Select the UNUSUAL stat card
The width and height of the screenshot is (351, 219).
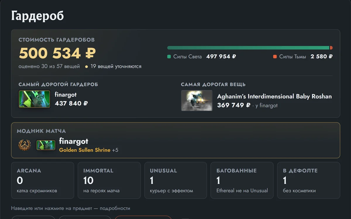[x=176, y=180]
